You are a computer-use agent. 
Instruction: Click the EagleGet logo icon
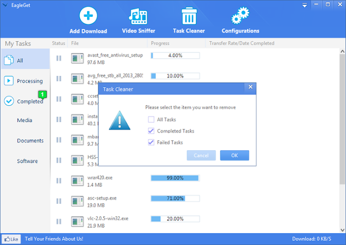pos(5,5)
